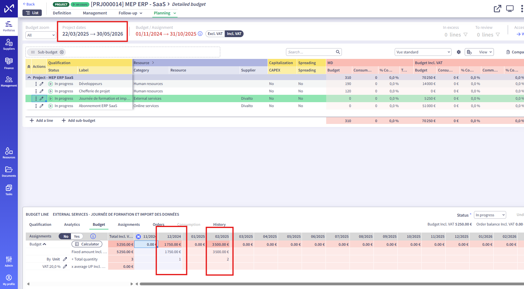The height and width of the screenshot is (289, 524).
Task: Go to the previous period with timeline arrow
Action: (x=138, y=237)
